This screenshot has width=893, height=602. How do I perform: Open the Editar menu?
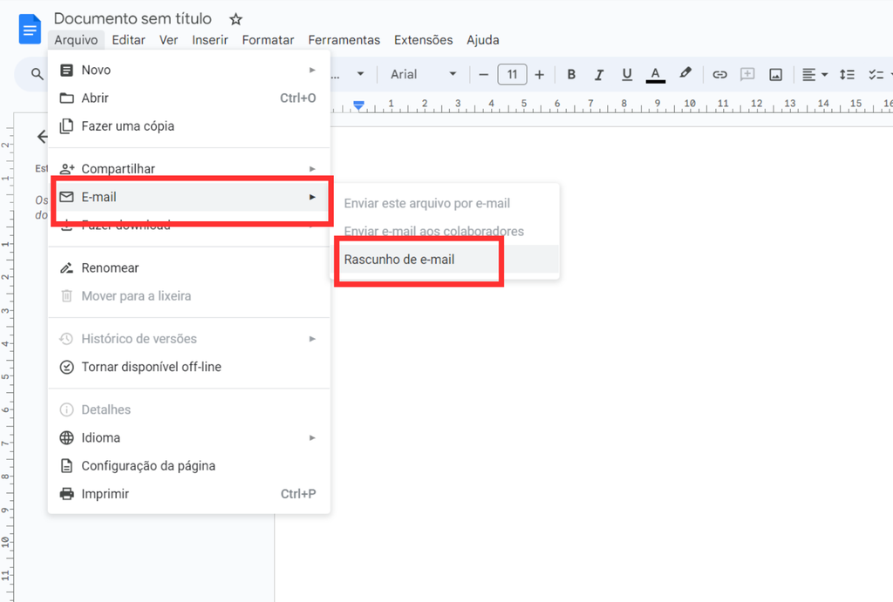tap(128, 40)
